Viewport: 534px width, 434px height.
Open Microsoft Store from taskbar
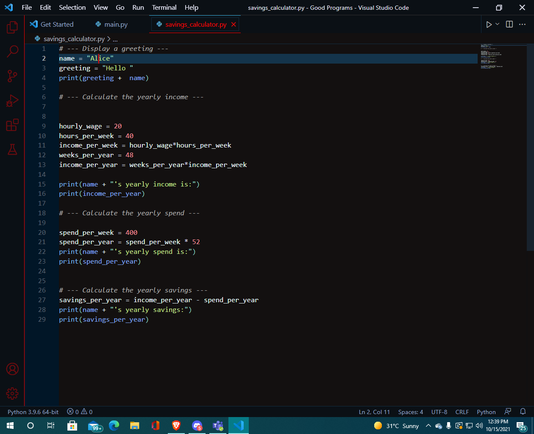[72, 426]
